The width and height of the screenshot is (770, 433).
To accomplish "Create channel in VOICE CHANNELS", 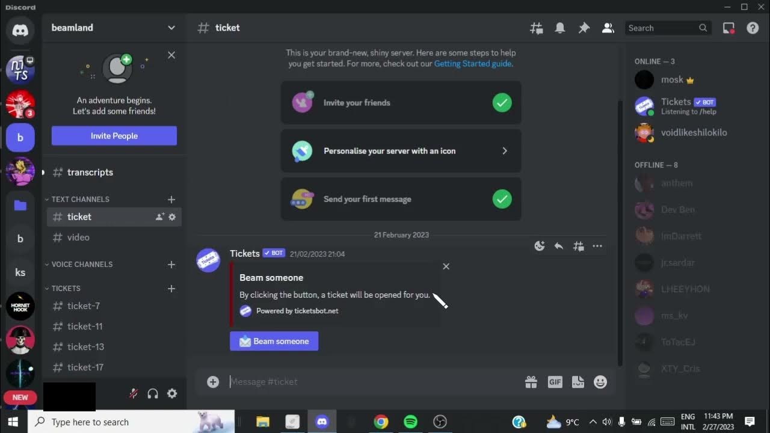I will click(x=171, y=265).
